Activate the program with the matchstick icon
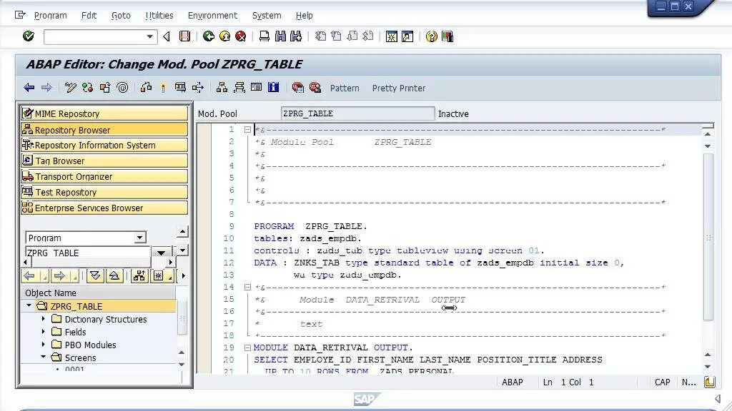 tap(163, 88)
